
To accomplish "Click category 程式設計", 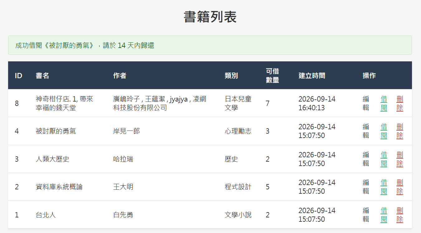I will tap(238, 187).
